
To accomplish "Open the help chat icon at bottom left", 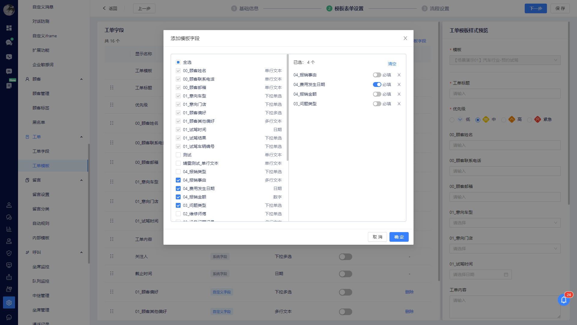I will [9, 317].
